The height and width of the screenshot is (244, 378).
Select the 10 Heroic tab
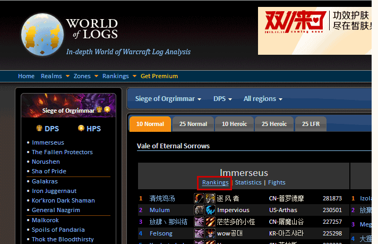(x=234, y=124)
